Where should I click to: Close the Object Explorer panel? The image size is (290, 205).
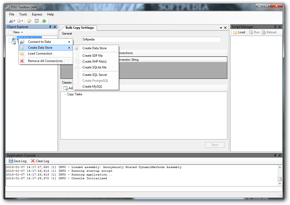pyautogui.click(x=55, y=27)
